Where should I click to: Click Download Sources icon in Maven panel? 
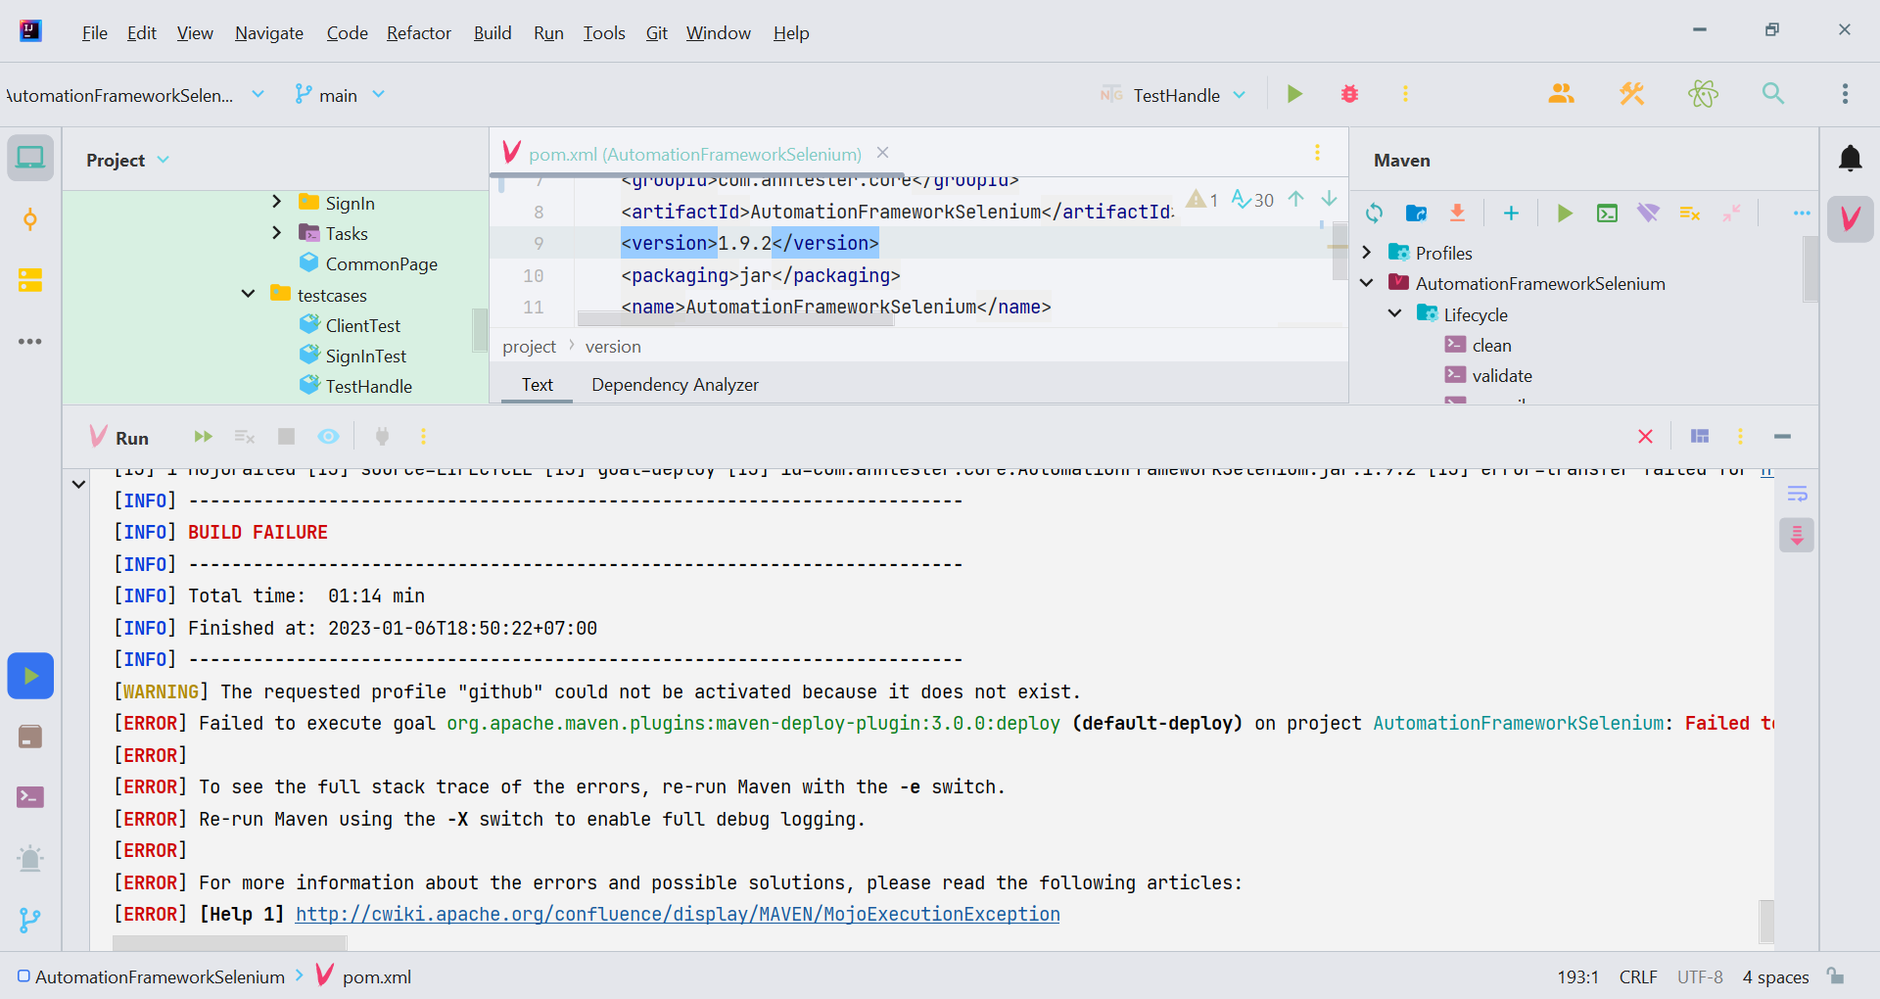pyautogui.click(x=1457, y=214)
